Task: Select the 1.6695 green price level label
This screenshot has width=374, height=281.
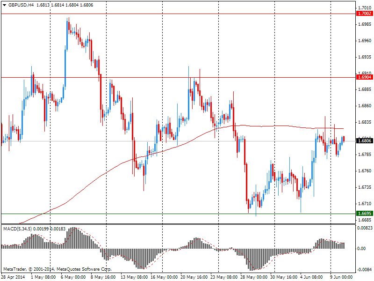Action: point(365,213)
